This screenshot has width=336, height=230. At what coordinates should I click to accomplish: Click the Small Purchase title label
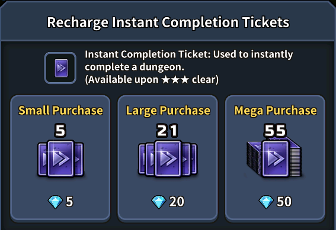tap(60, 111)
